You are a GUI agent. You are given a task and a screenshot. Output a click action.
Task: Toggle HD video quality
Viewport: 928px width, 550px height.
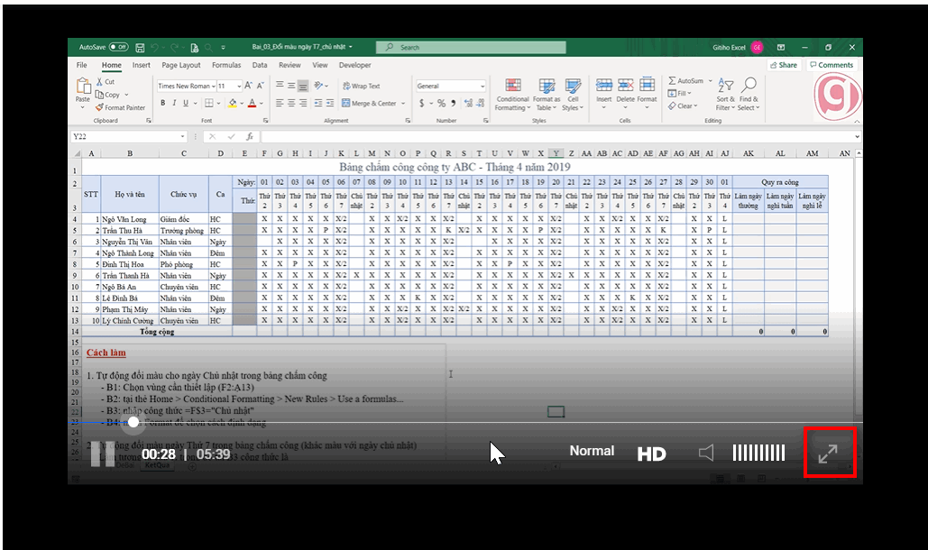pos(652,454)
